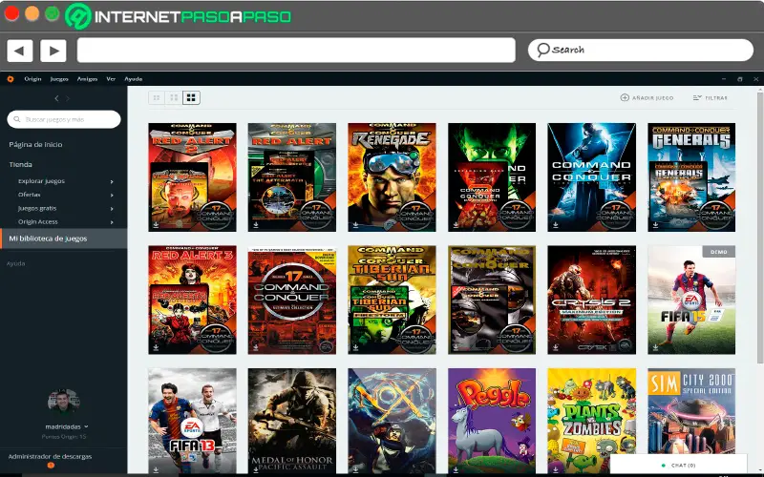Go to Página de inicio

click(x=35, y=145)
